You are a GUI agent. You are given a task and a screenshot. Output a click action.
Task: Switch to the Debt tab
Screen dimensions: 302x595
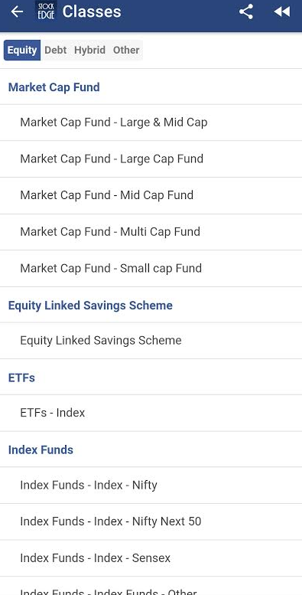click(x=55, y=50)
